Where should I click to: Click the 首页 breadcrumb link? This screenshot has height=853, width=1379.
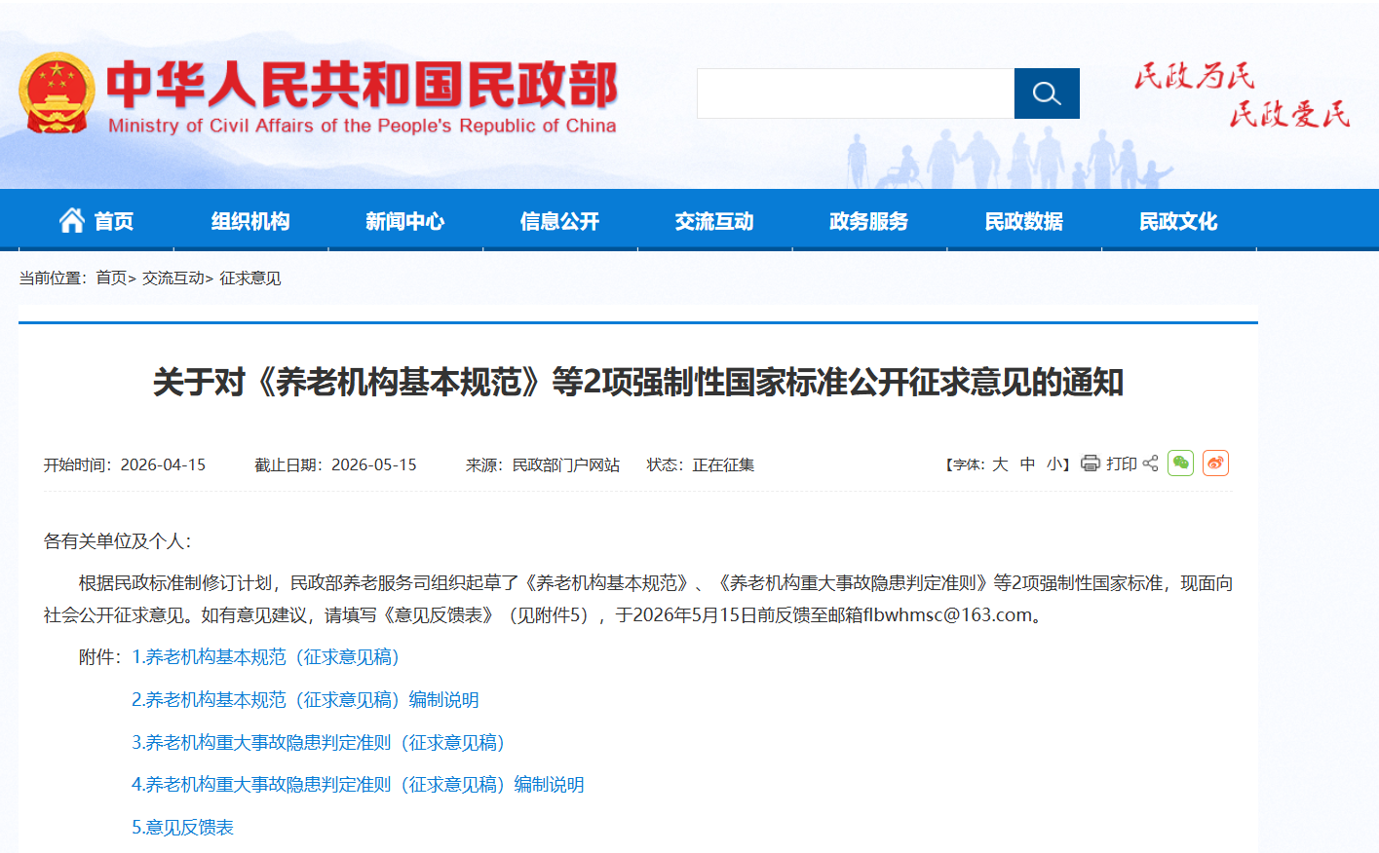(111, 278)
